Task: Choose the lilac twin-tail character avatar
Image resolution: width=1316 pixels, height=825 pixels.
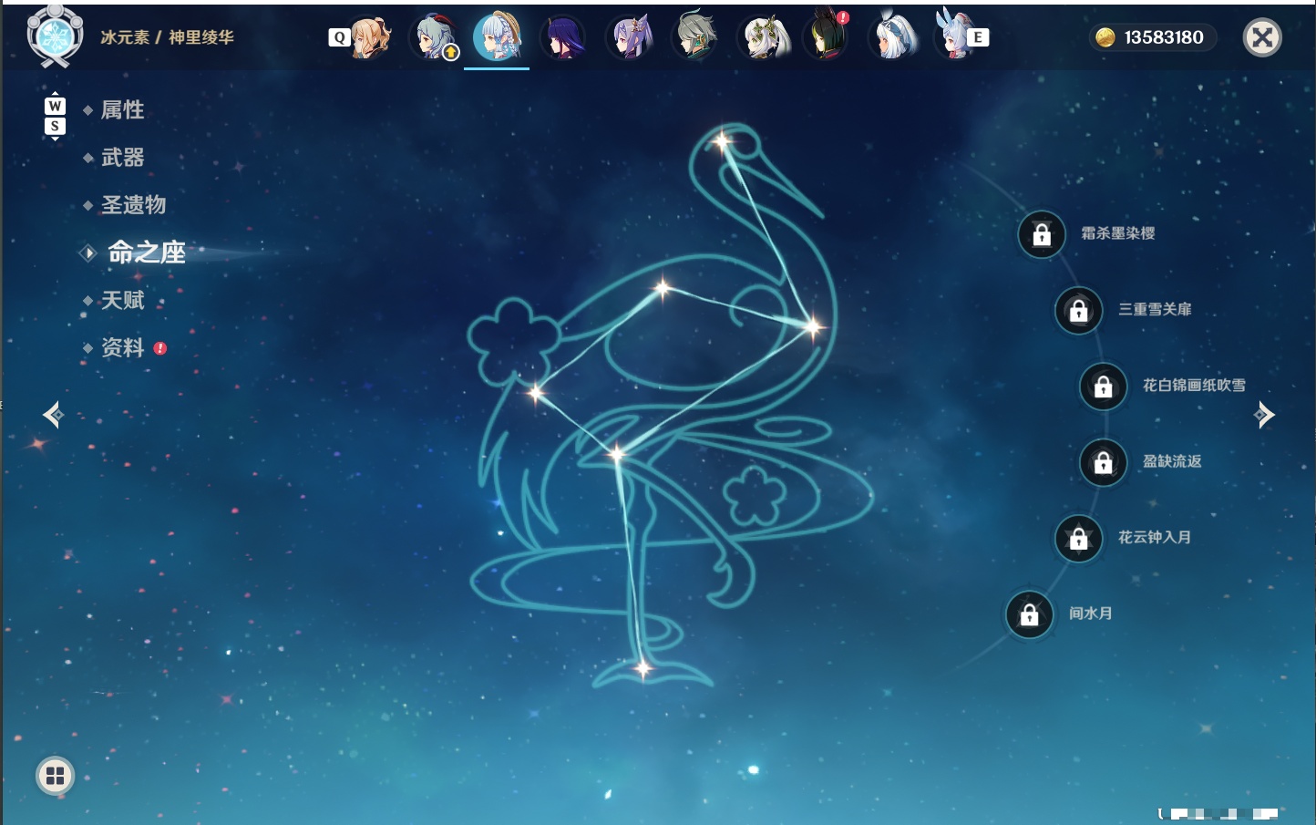Action: click(x=631, y=38)
